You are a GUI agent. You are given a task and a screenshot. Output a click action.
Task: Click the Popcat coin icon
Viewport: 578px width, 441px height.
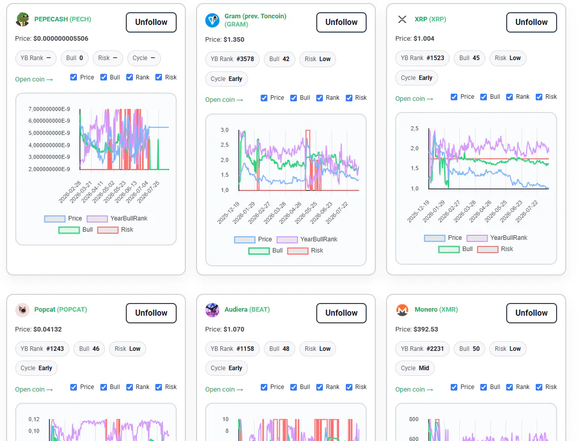click(22, 310)
